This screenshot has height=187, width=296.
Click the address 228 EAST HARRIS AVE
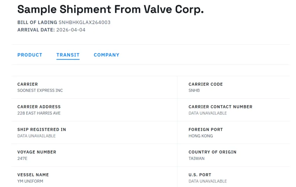point(39,113)
